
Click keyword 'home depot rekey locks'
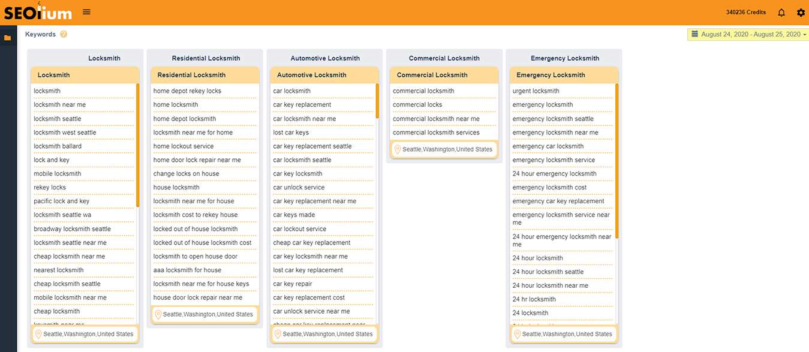pyautogui.click(x=187, y=91)
